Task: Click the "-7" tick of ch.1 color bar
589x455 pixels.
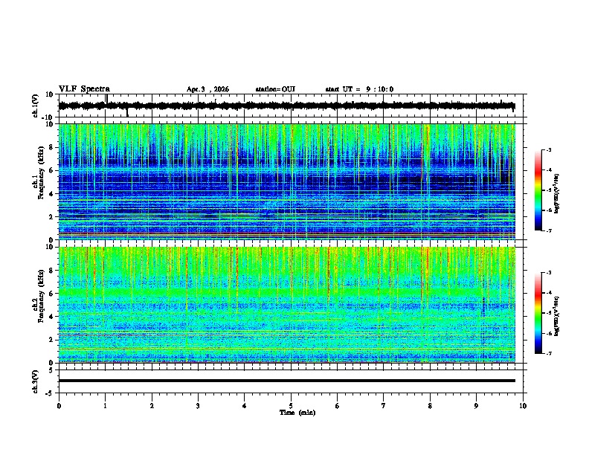Action: point(549,230)
